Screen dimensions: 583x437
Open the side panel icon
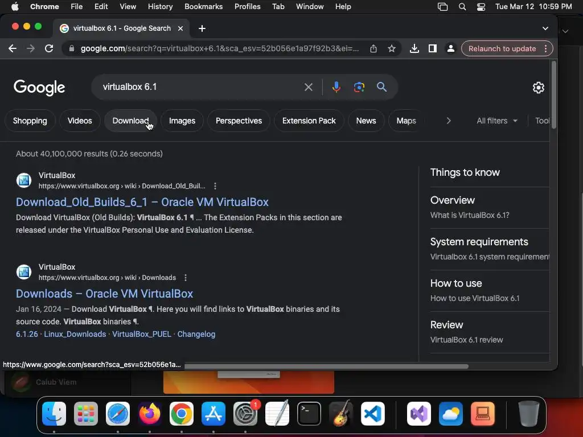pyautogui.click(x=433, y=48)
